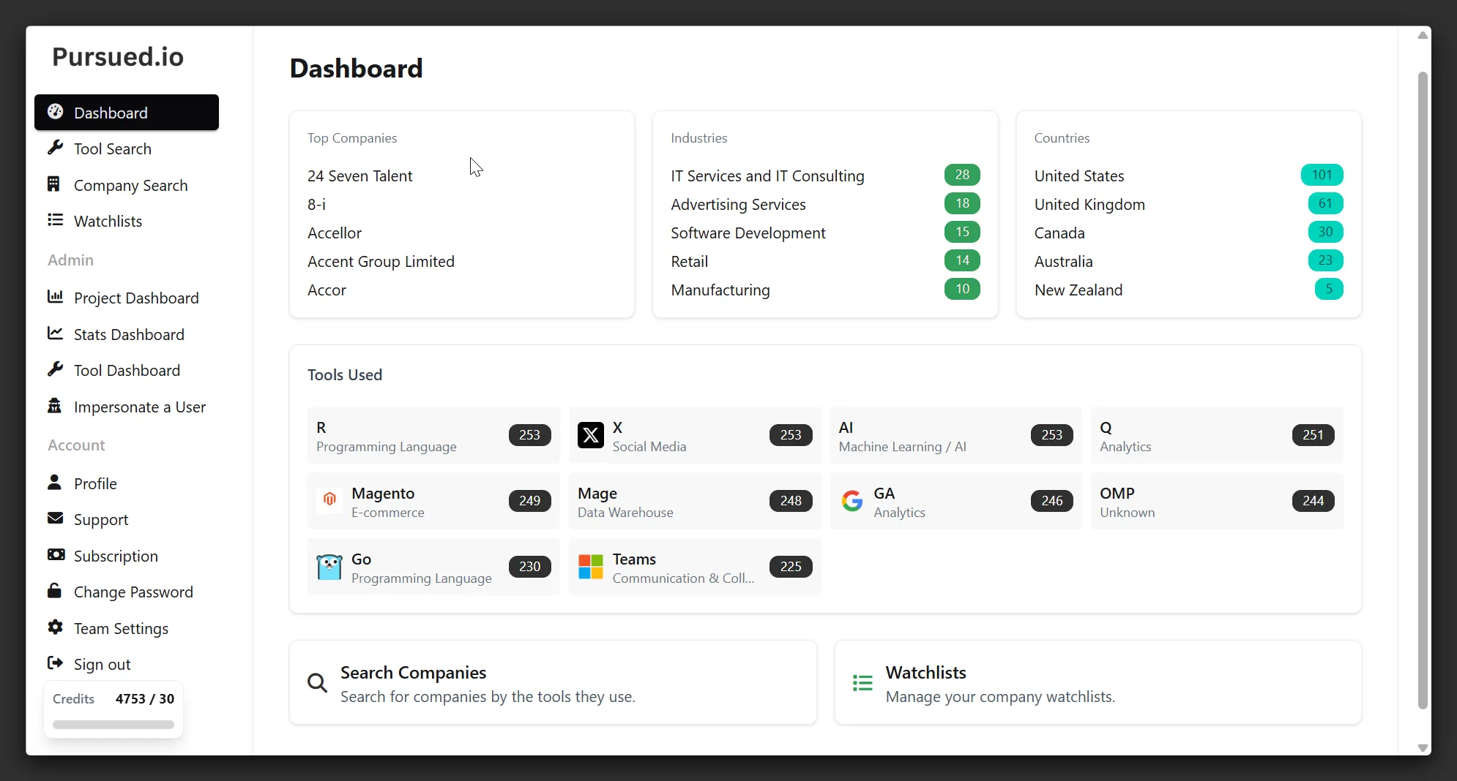
Task: Click the Google Analytics logo
Action: click(852, 501)
